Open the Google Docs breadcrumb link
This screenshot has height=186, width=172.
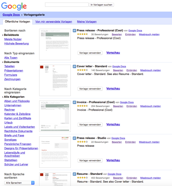11,15
